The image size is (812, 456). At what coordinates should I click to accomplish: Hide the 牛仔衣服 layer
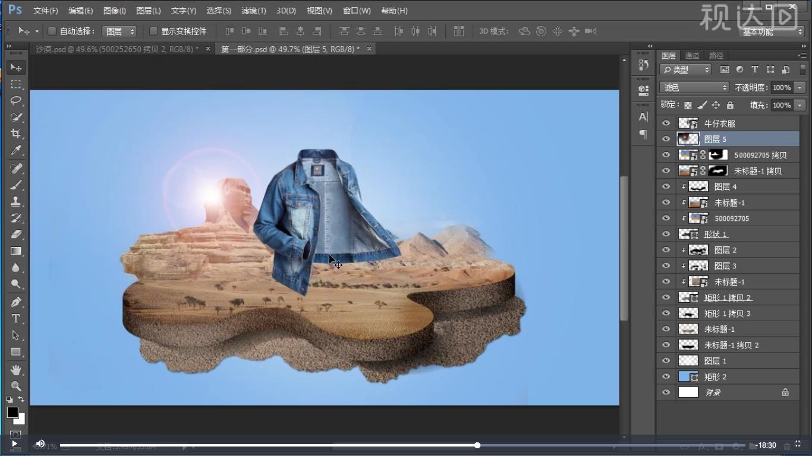point(666,123)
